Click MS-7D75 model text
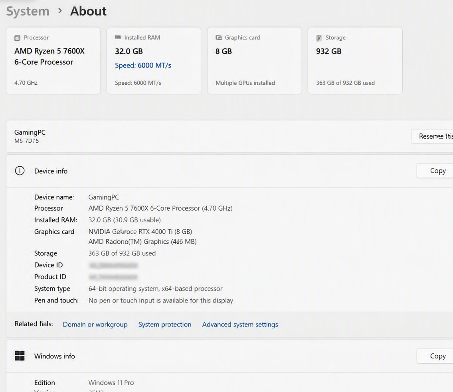This screenshot has width=453, height=392. click(27, 141)
